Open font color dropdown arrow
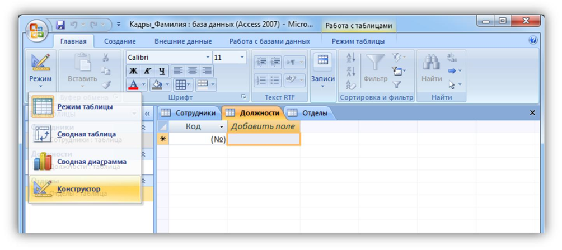562x250 pixels. point(143,85)
